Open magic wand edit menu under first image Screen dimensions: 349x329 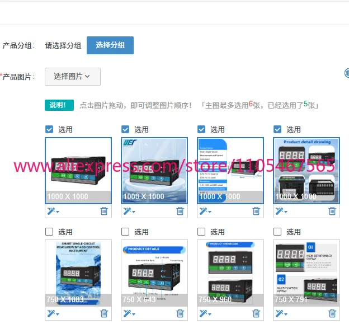click(x=53, y=211)
